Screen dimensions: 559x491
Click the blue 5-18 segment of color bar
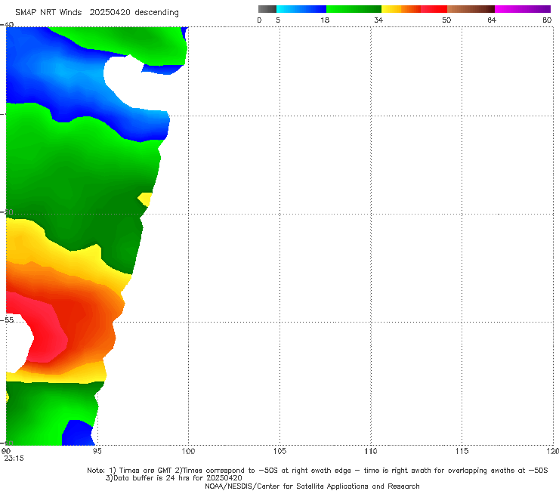pyautogui.click(x=301, y=9)
